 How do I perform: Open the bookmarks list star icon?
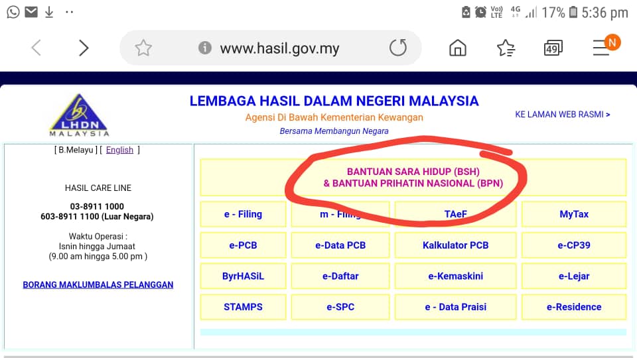click(506, 48)
